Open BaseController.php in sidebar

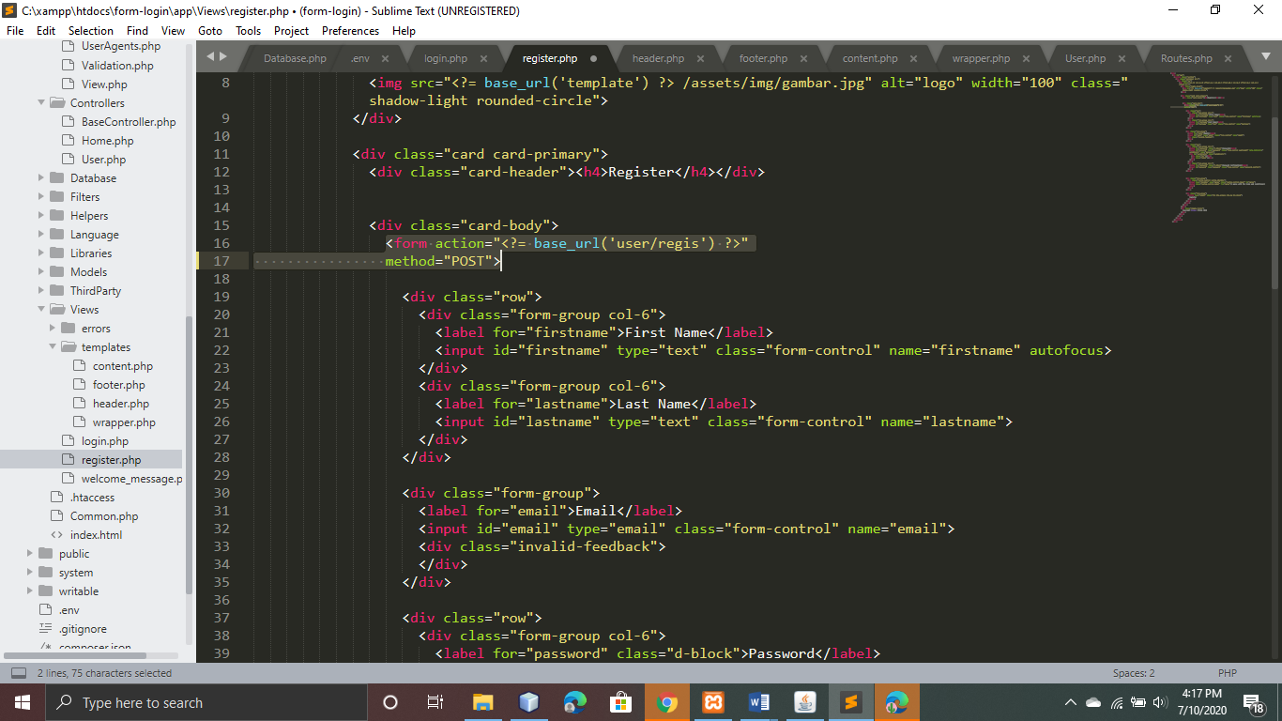pyautogui.click(x=129, y=122)
